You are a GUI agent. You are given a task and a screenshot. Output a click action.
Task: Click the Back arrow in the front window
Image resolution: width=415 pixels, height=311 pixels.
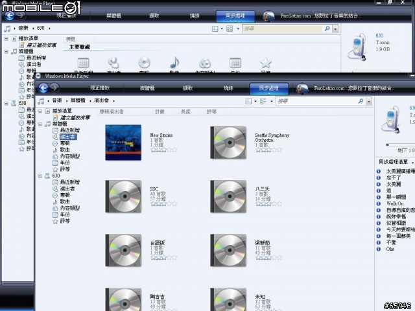(x=43, y=88)
